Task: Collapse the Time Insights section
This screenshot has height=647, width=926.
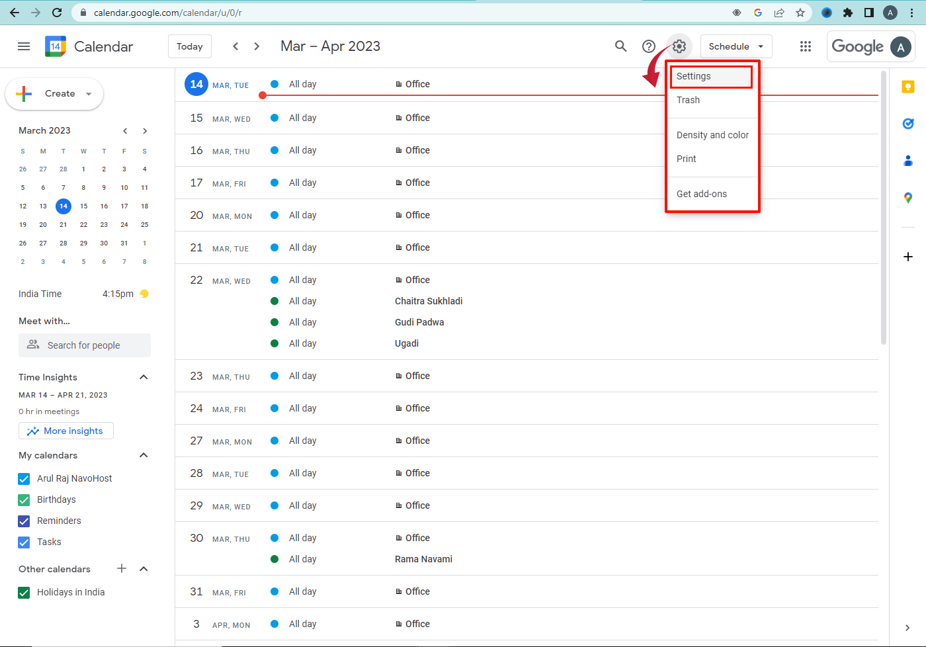Action: (144, 377)
